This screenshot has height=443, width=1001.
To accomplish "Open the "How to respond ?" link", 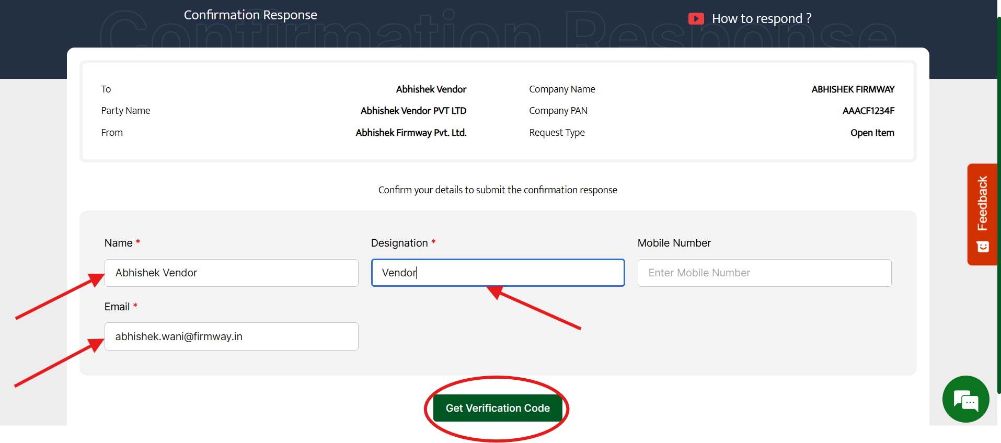I will click(x=761, y=19).
